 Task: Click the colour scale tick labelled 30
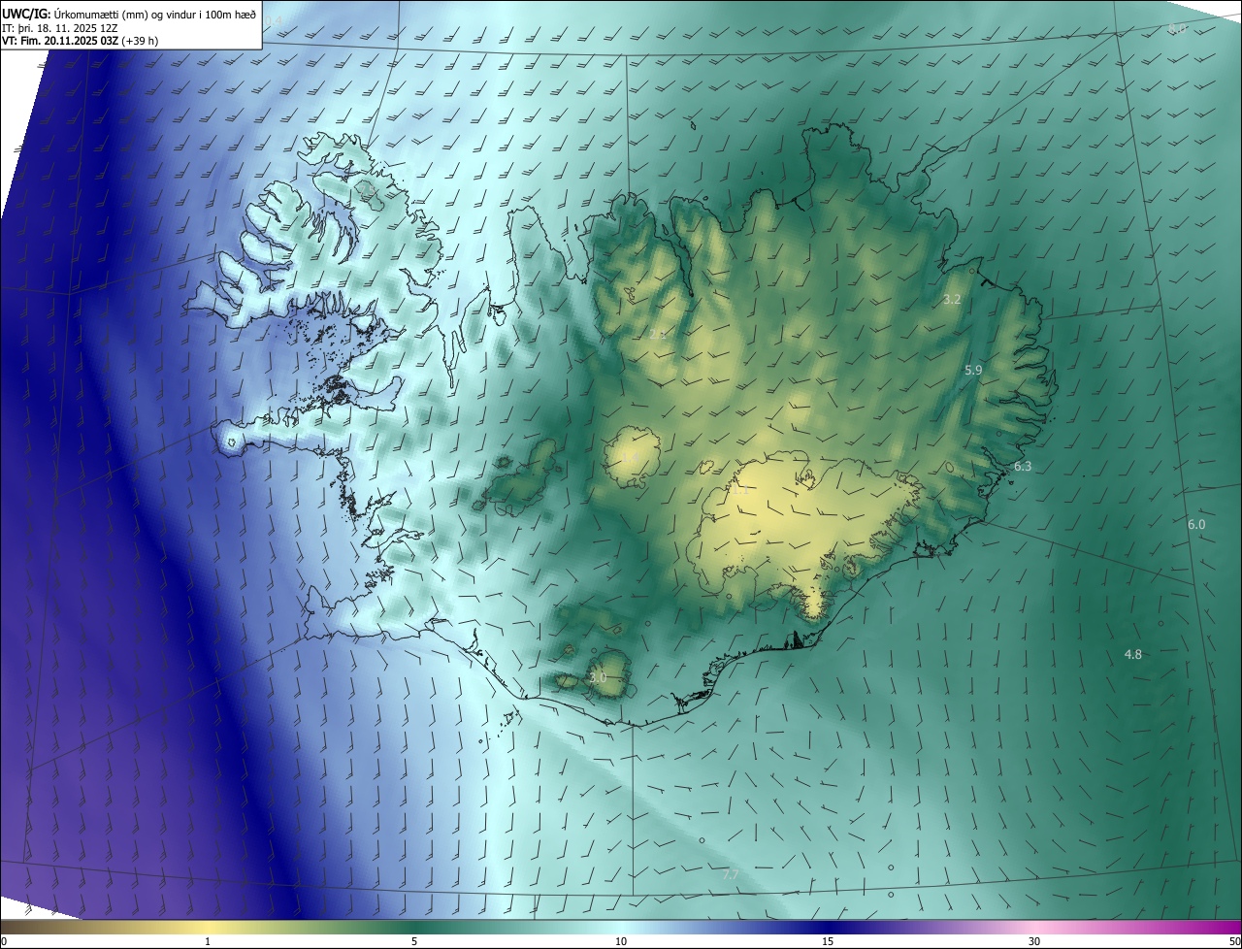(1034, 942)
